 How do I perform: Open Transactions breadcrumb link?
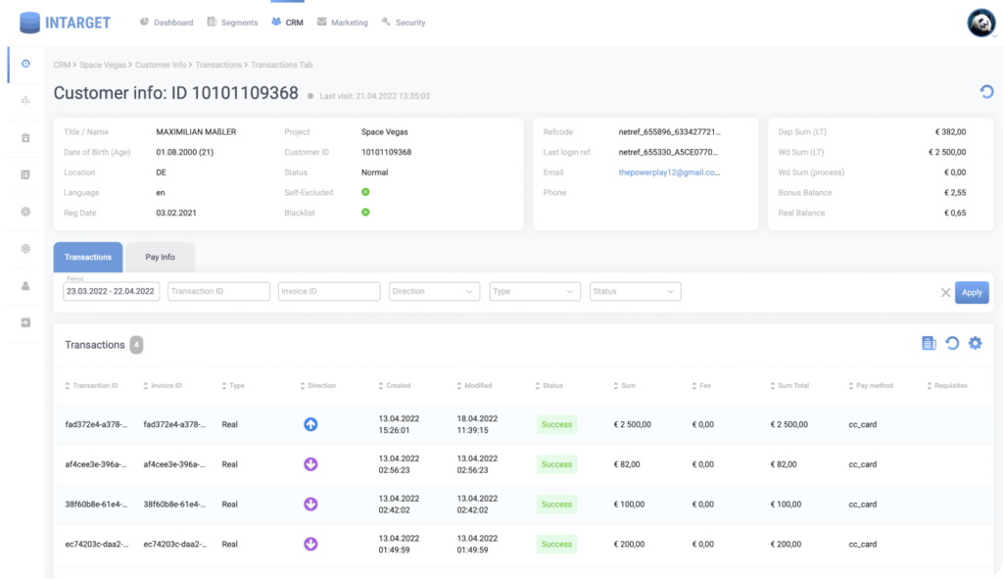coord(218,65)
